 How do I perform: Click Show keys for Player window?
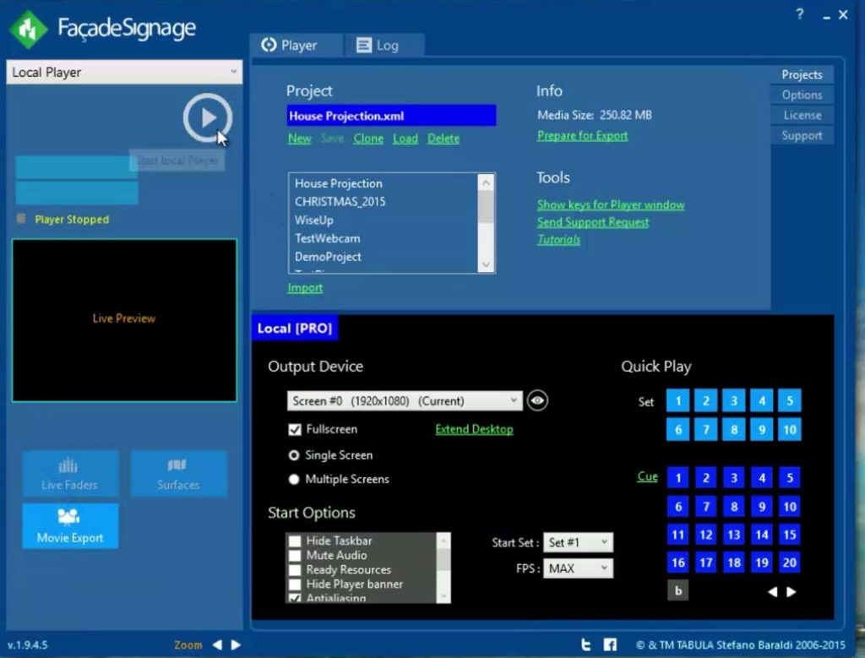click(611, 204)
